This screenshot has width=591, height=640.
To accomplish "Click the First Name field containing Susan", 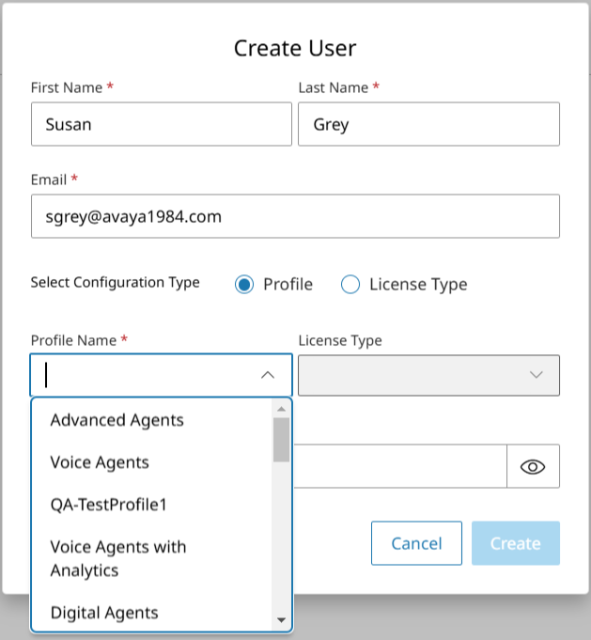I will point(162,124).
